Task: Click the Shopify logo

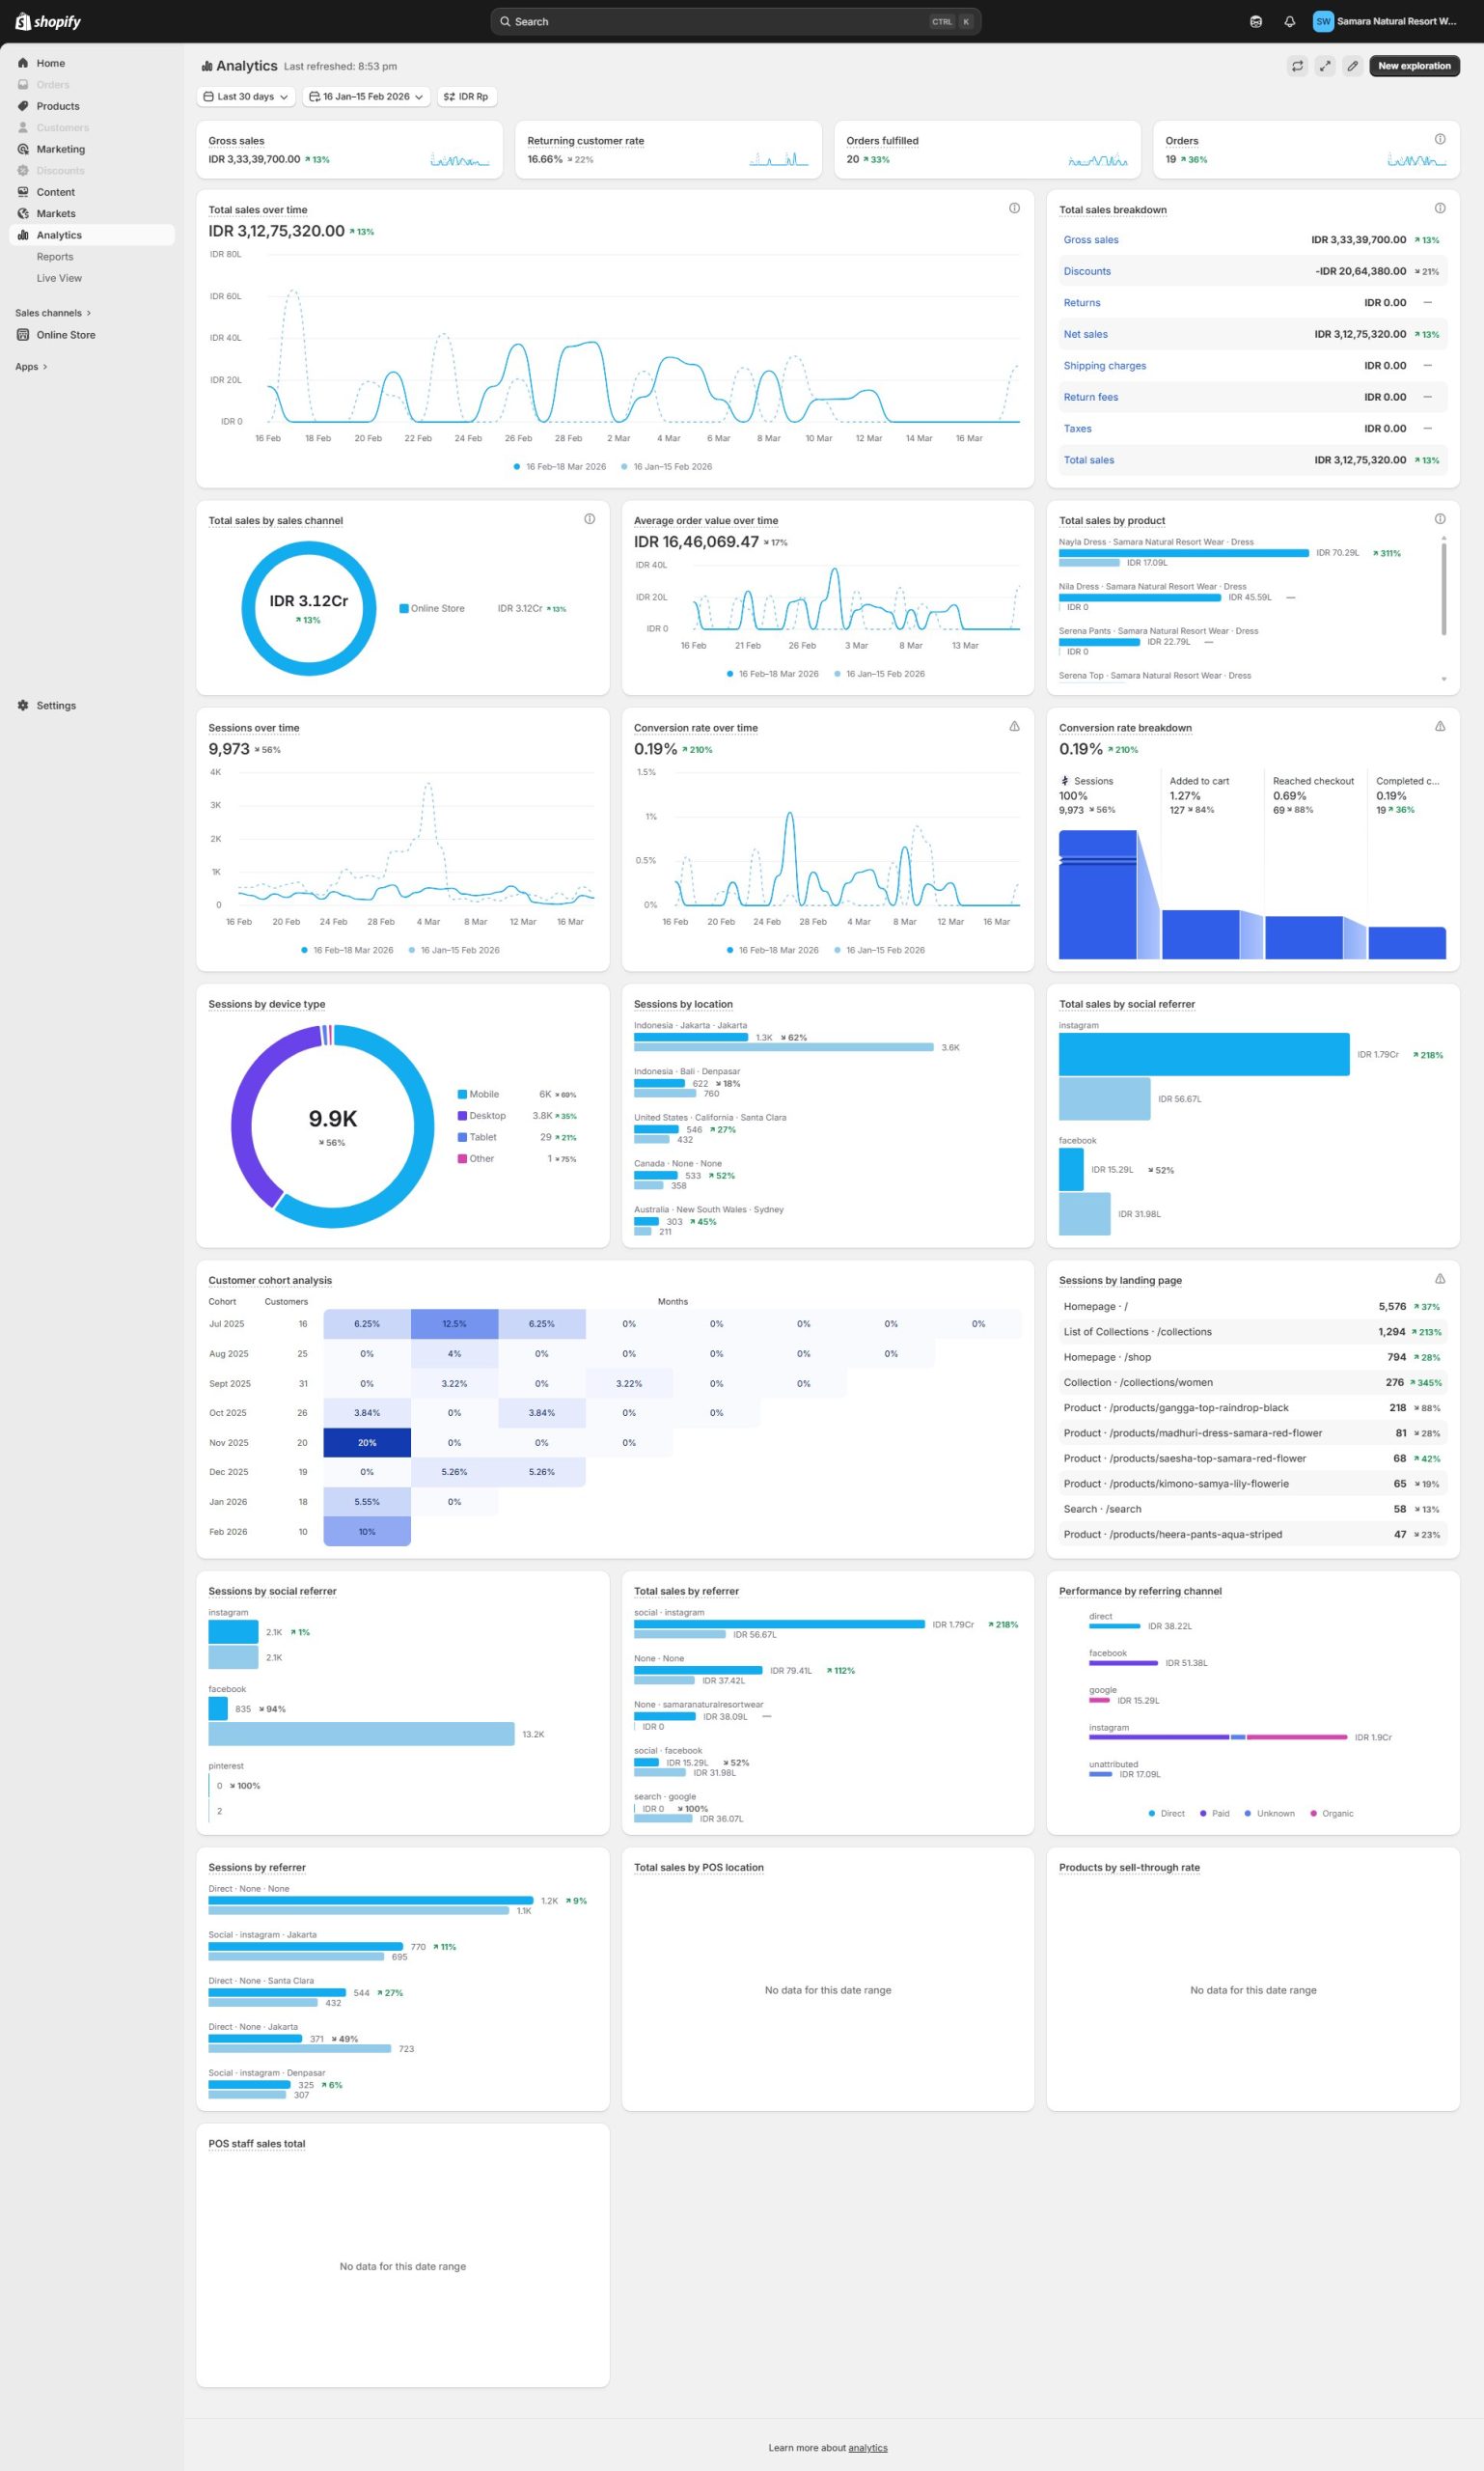Action: click(x=48, y=21)
